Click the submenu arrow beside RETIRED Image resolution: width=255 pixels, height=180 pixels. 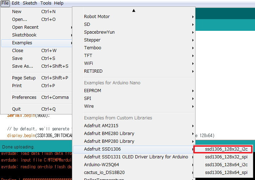193,71
